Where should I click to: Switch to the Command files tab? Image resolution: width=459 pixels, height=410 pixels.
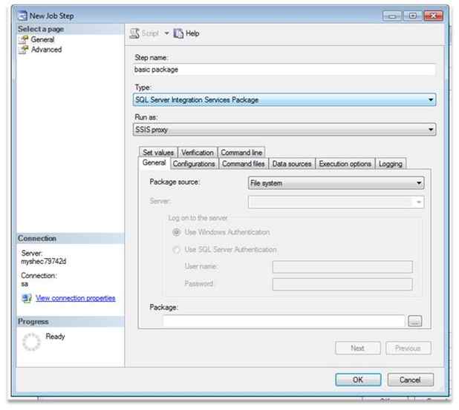(x=244, y=164)
